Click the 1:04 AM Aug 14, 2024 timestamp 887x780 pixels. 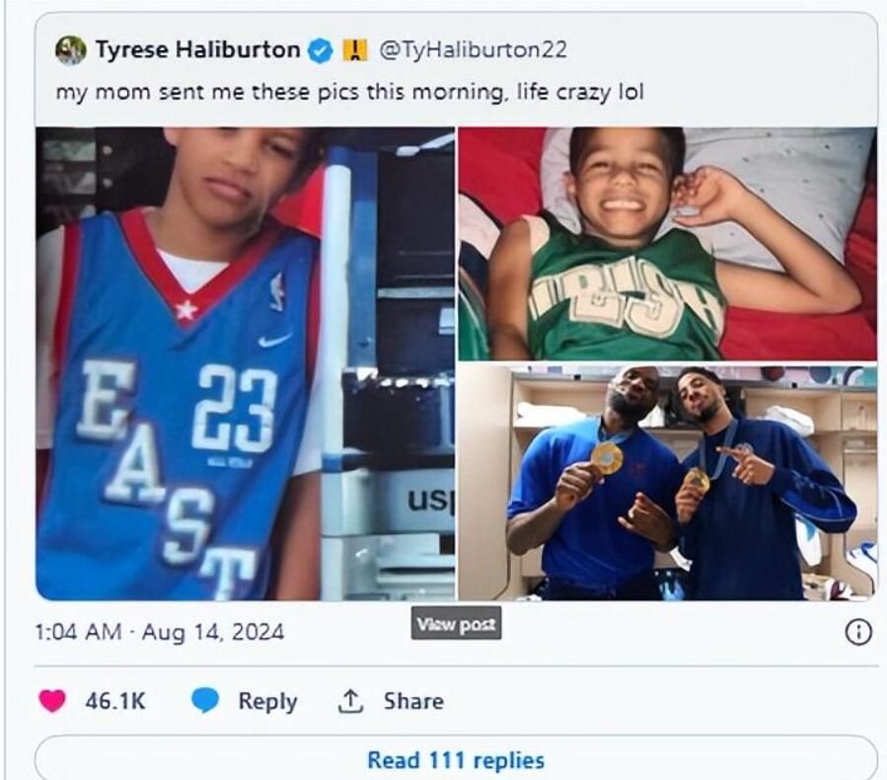[x=160, y=632]
